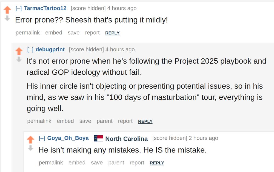The height and width of the screenshot is (172, 274).
Task: Downvote Goya_Oh_Boya's comment
Action: point(30,148)
